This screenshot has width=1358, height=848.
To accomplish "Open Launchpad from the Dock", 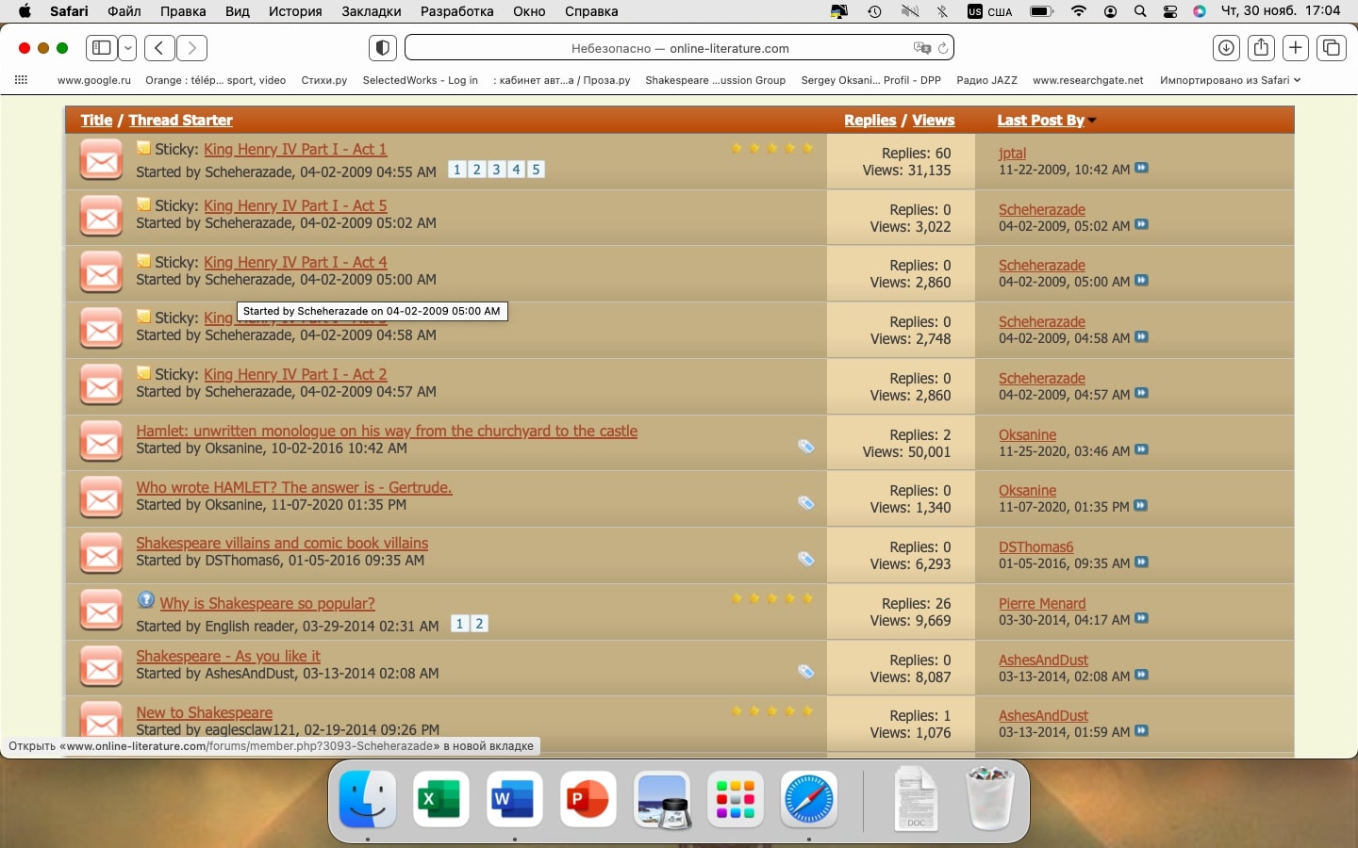I will 736,799.
